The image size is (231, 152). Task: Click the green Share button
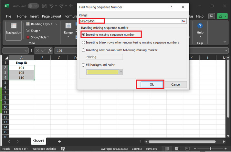coord(223,16)
